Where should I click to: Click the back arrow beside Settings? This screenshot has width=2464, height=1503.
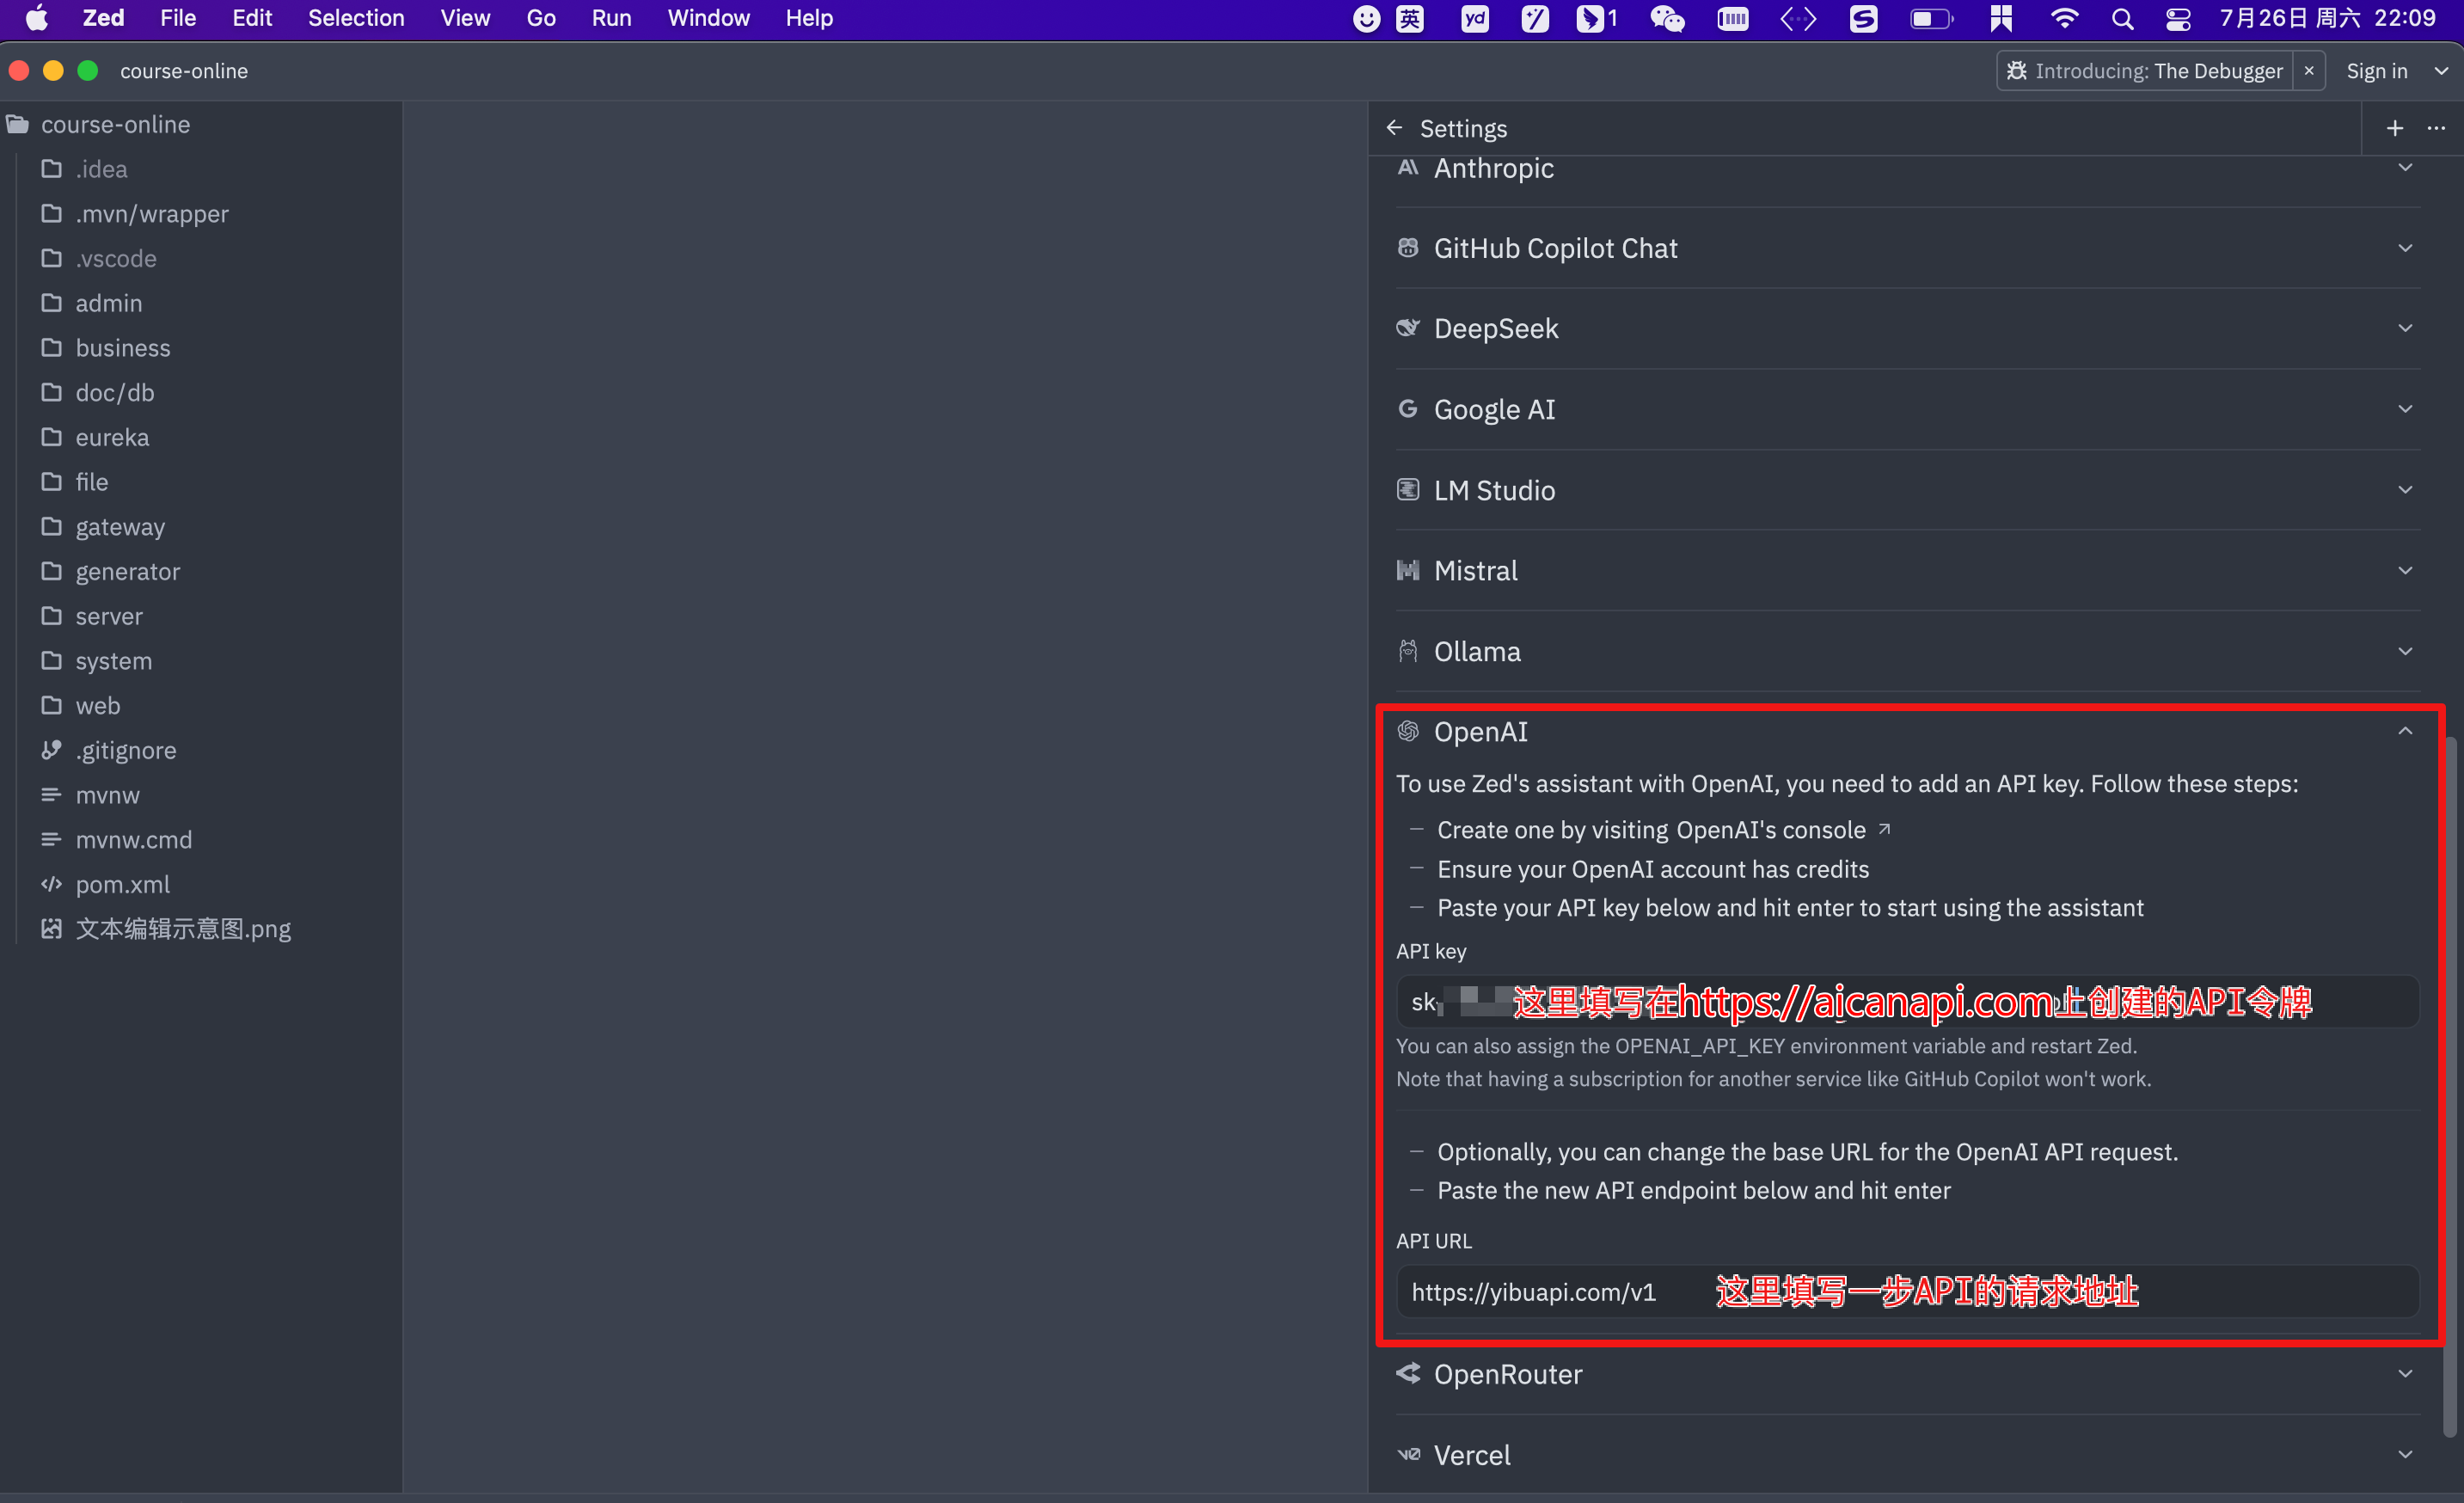(x=1395, y=128)
